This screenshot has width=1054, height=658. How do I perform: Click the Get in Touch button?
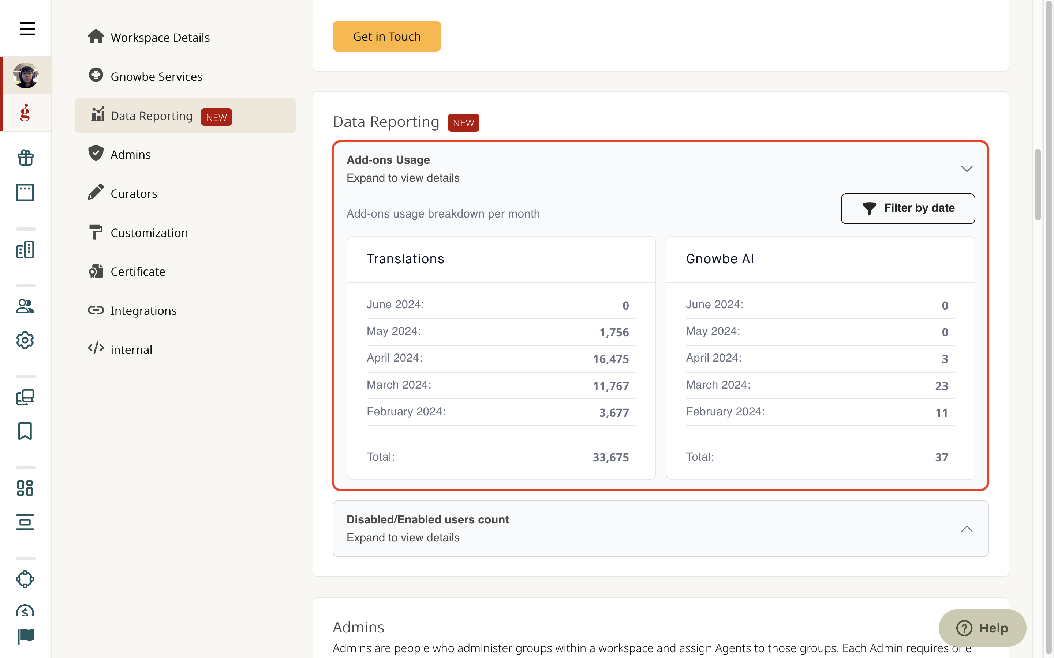tap(387, 36)
